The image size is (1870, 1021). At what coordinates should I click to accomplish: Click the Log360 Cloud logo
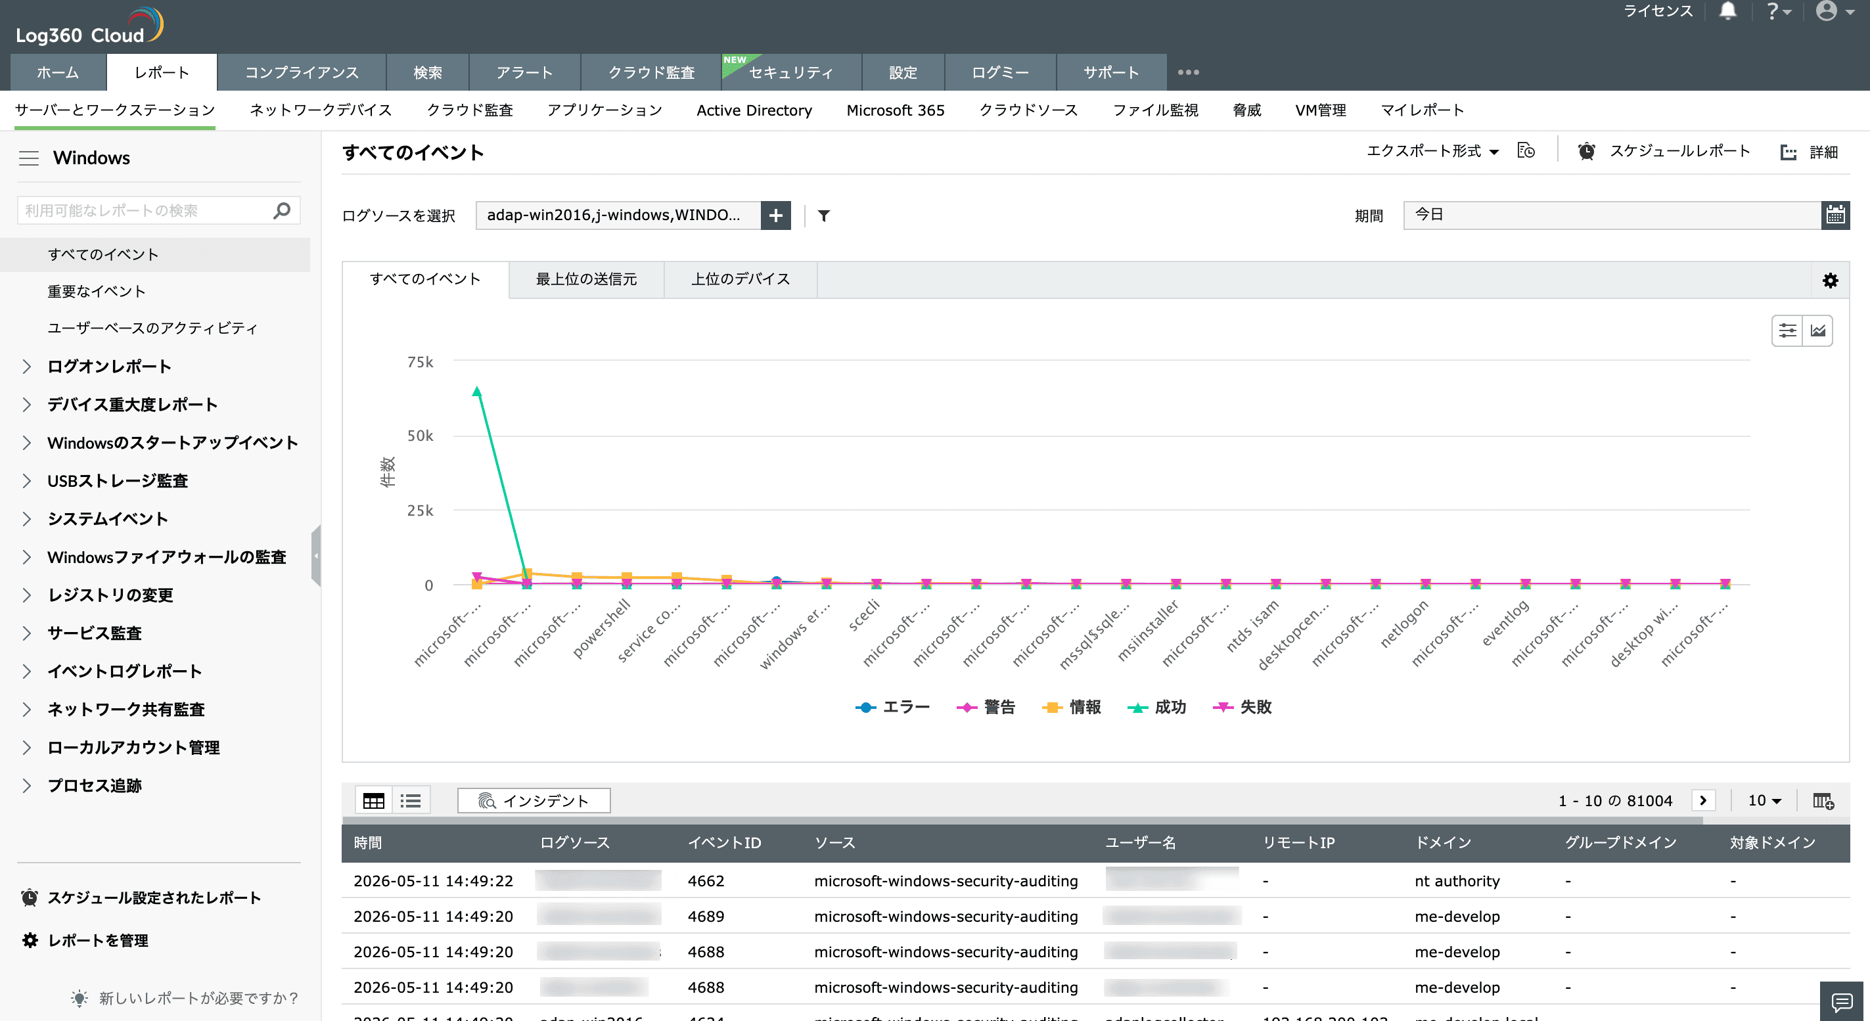[x=90, y=26]
